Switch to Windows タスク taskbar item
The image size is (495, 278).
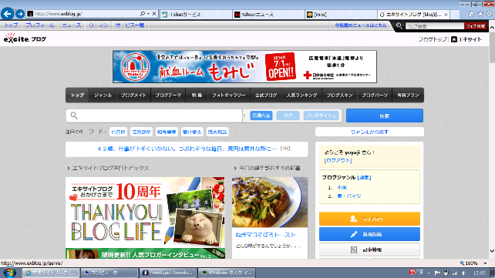[x=227, y=273]
